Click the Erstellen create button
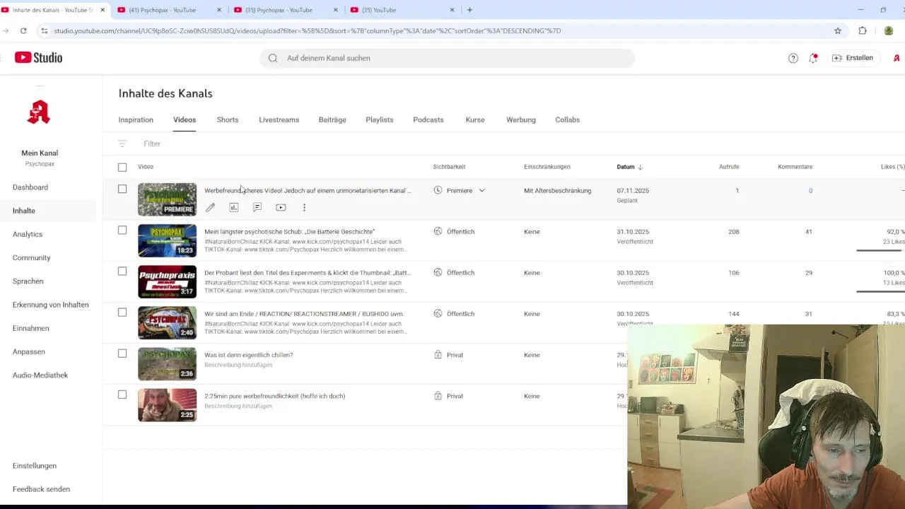 coord(853,58)
